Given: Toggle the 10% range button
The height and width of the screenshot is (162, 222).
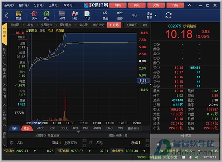Looking at the screenshot, I should [145, 25].
